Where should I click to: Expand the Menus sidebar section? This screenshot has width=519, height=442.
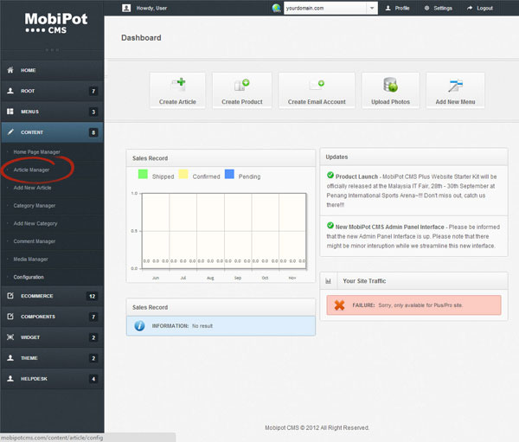pyautogui.click(x=52, y=112)
